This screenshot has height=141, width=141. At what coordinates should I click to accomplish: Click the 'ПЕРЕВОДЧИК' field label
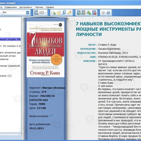pyautogui.click(x=88, y=49)
